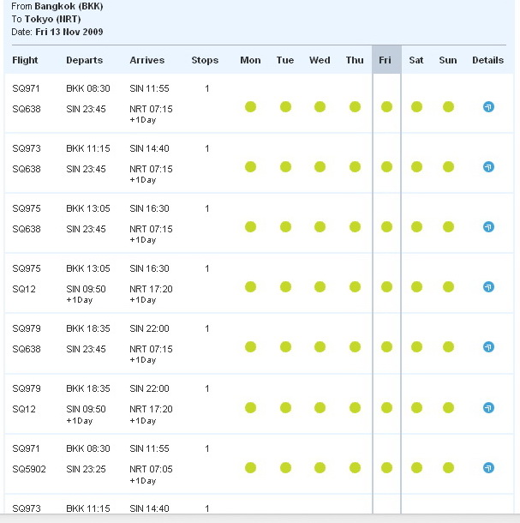Click Friday availability dot for SQ971 / SQ638

click(386, 107)
